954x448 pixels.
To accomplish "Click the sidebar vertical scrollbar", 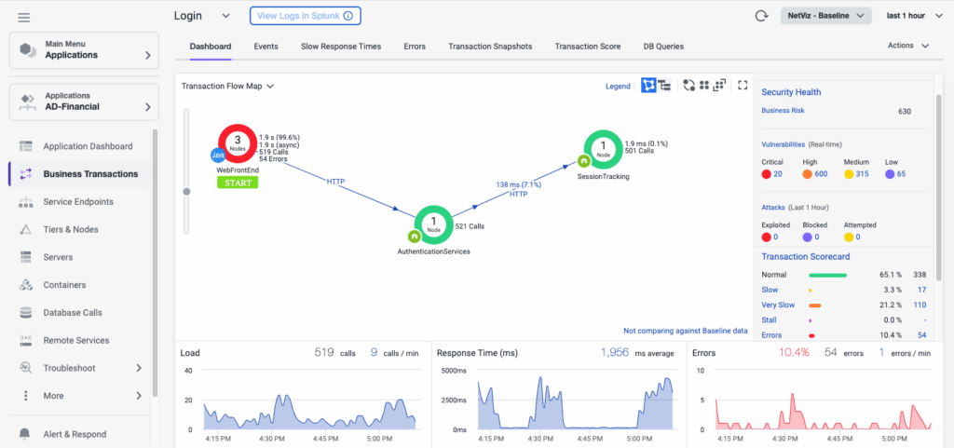I will (156, 263).
